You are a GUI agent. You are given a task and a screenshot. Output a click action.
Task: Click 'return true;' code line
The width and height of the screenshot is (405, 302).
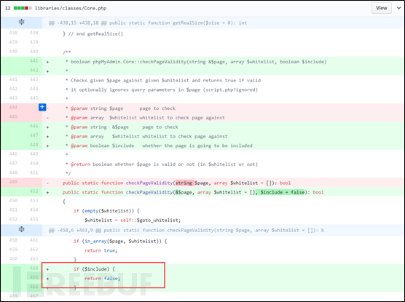pos(101,250)
